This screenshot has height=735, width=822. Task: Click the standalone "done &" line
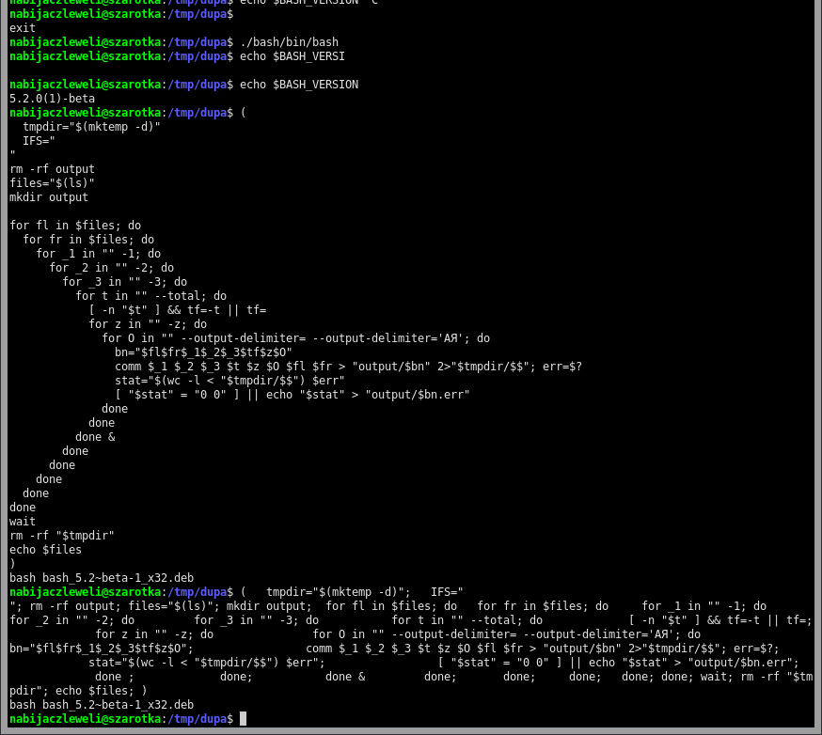(95, 437)
